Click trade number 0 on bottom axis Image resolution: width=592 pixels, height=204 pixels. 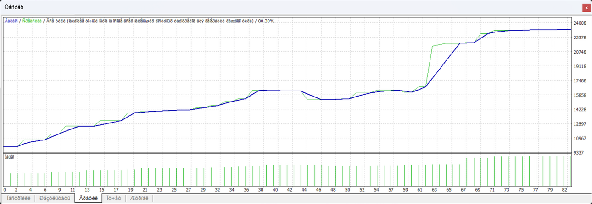click(5, 189)
